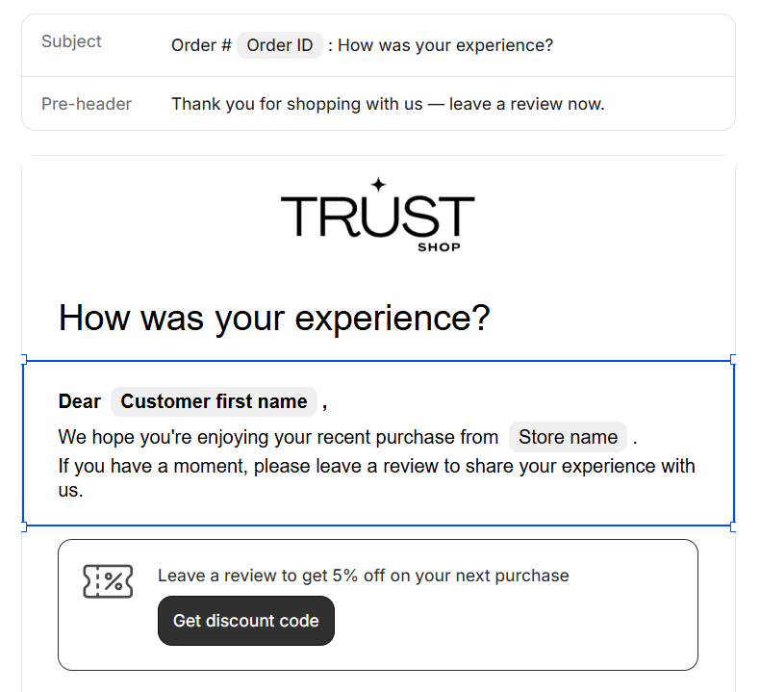Click 'Order #' text in the subject line
Screen dimensions: 760x692
click(201, 45)
